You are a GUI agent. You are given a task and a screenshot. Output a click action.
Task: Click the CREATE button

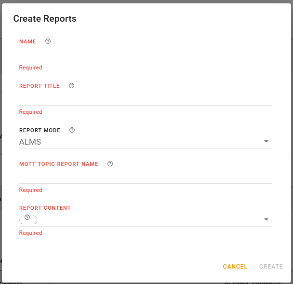(x=271, y=267)
